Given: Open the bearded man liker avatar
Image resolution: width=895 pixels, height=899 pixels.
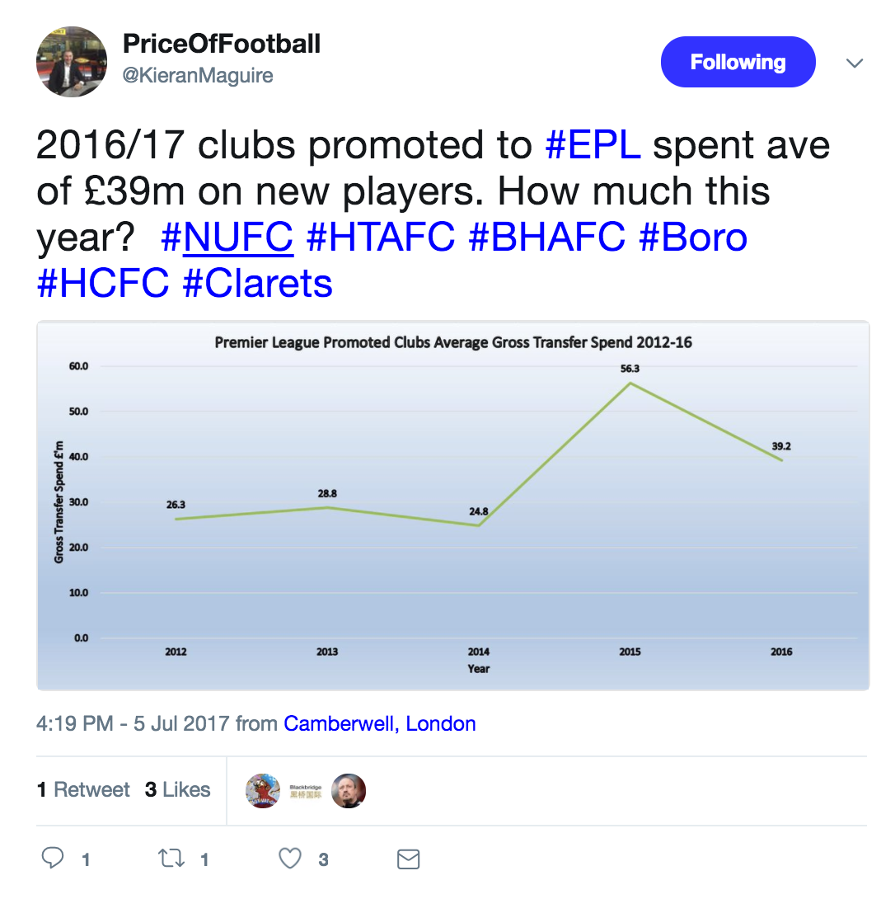Looking at the screenshot, I should pyautogui.click(x=349, y=791).
